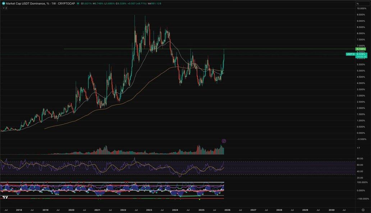This screenshot has width=371, height=213.
Task: Open time axis settings gear icon
Action: click(363, 209)
